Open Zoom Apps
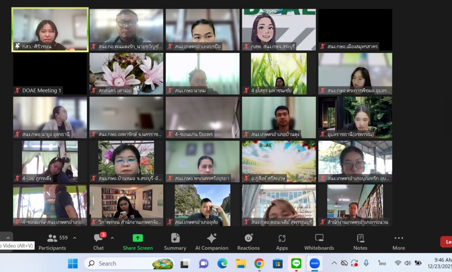The width and height of the screenshot is (452, 272). [282, 242]
